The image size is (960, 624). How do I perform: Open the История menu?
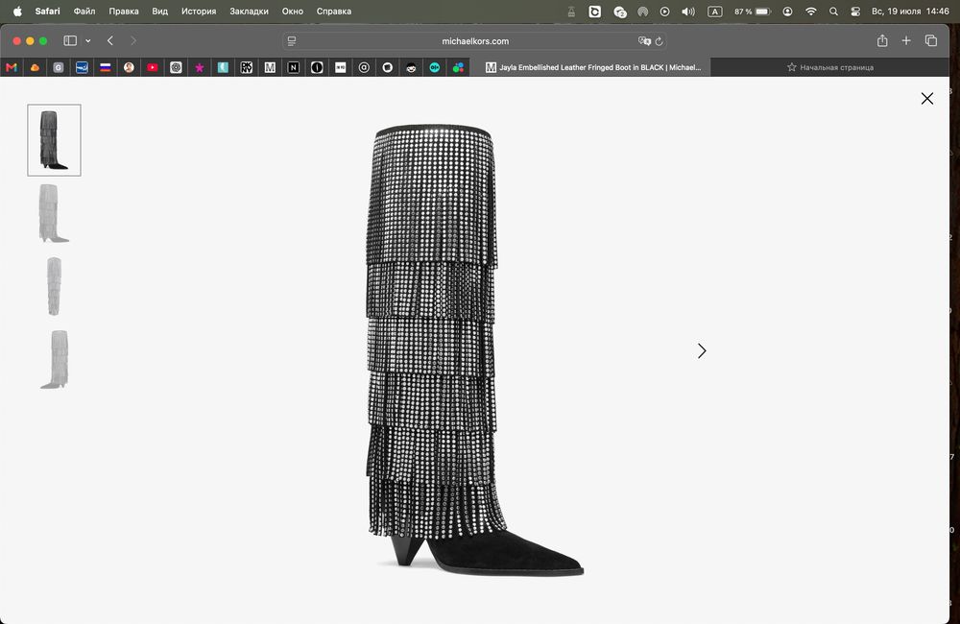(199, 11)
